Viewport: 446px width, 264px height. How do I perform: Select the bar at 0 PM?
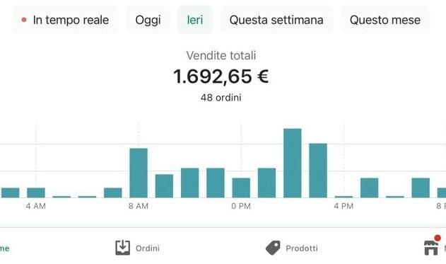pyautogui.click(x=241, y=188)
